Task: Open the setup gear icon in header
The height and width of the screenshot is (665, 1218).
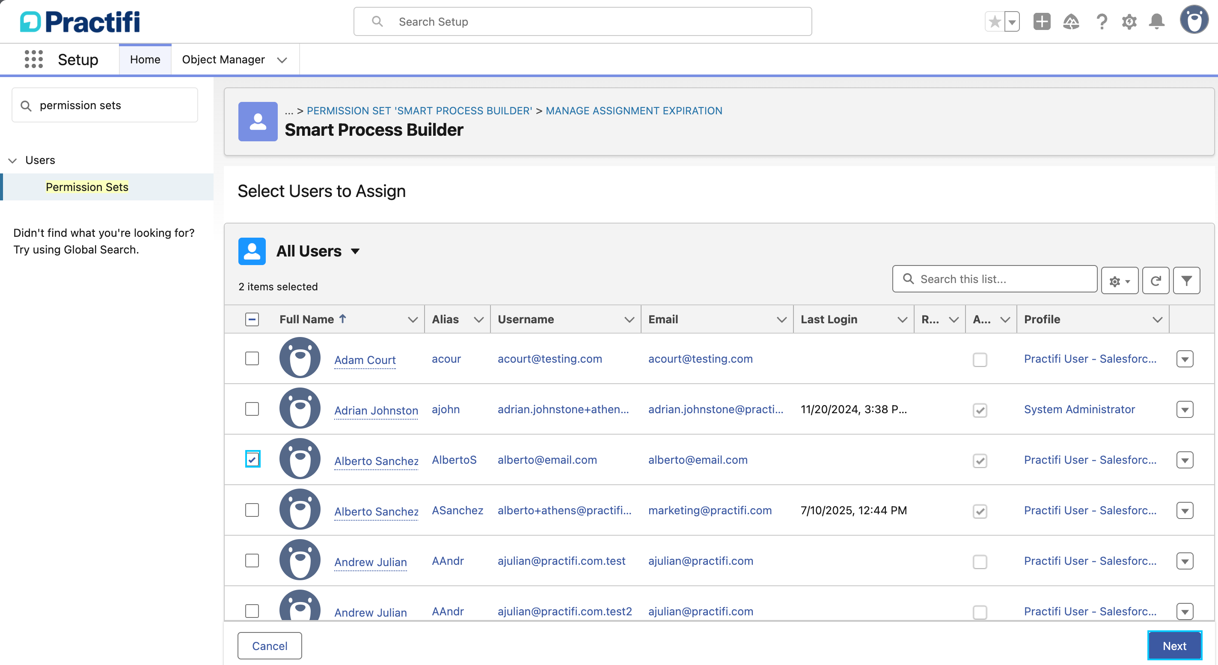Action: [1129, 22]
